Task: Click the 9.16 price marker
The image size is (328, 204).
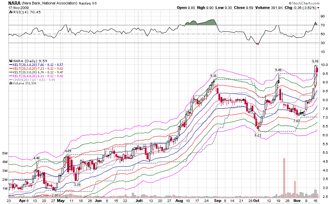Action: tap(213, 76)
